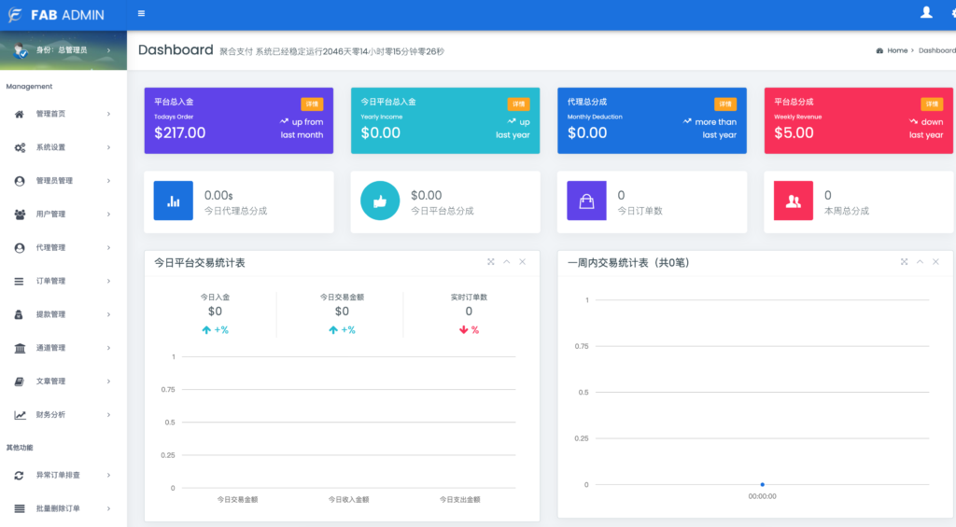956x527 pixels.
Task: Click the gears icon beside 系统设置
Action: point(20,147)
